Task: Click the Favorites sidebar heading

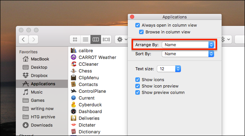Action: point(28,52)
